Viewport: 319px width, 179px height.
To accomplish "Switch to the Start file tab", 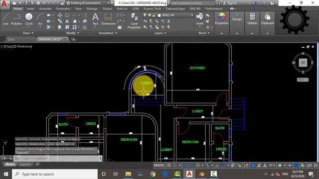I will tap(11, 39).
